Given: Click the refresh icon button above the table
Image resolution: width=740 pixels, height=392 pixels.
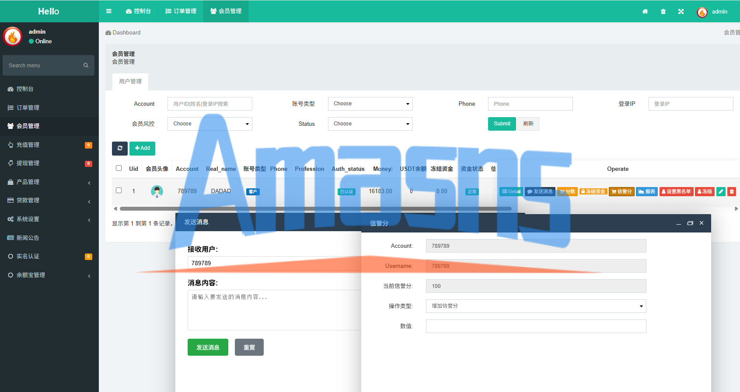Looking at the screenshot, I should coord(120,149).
